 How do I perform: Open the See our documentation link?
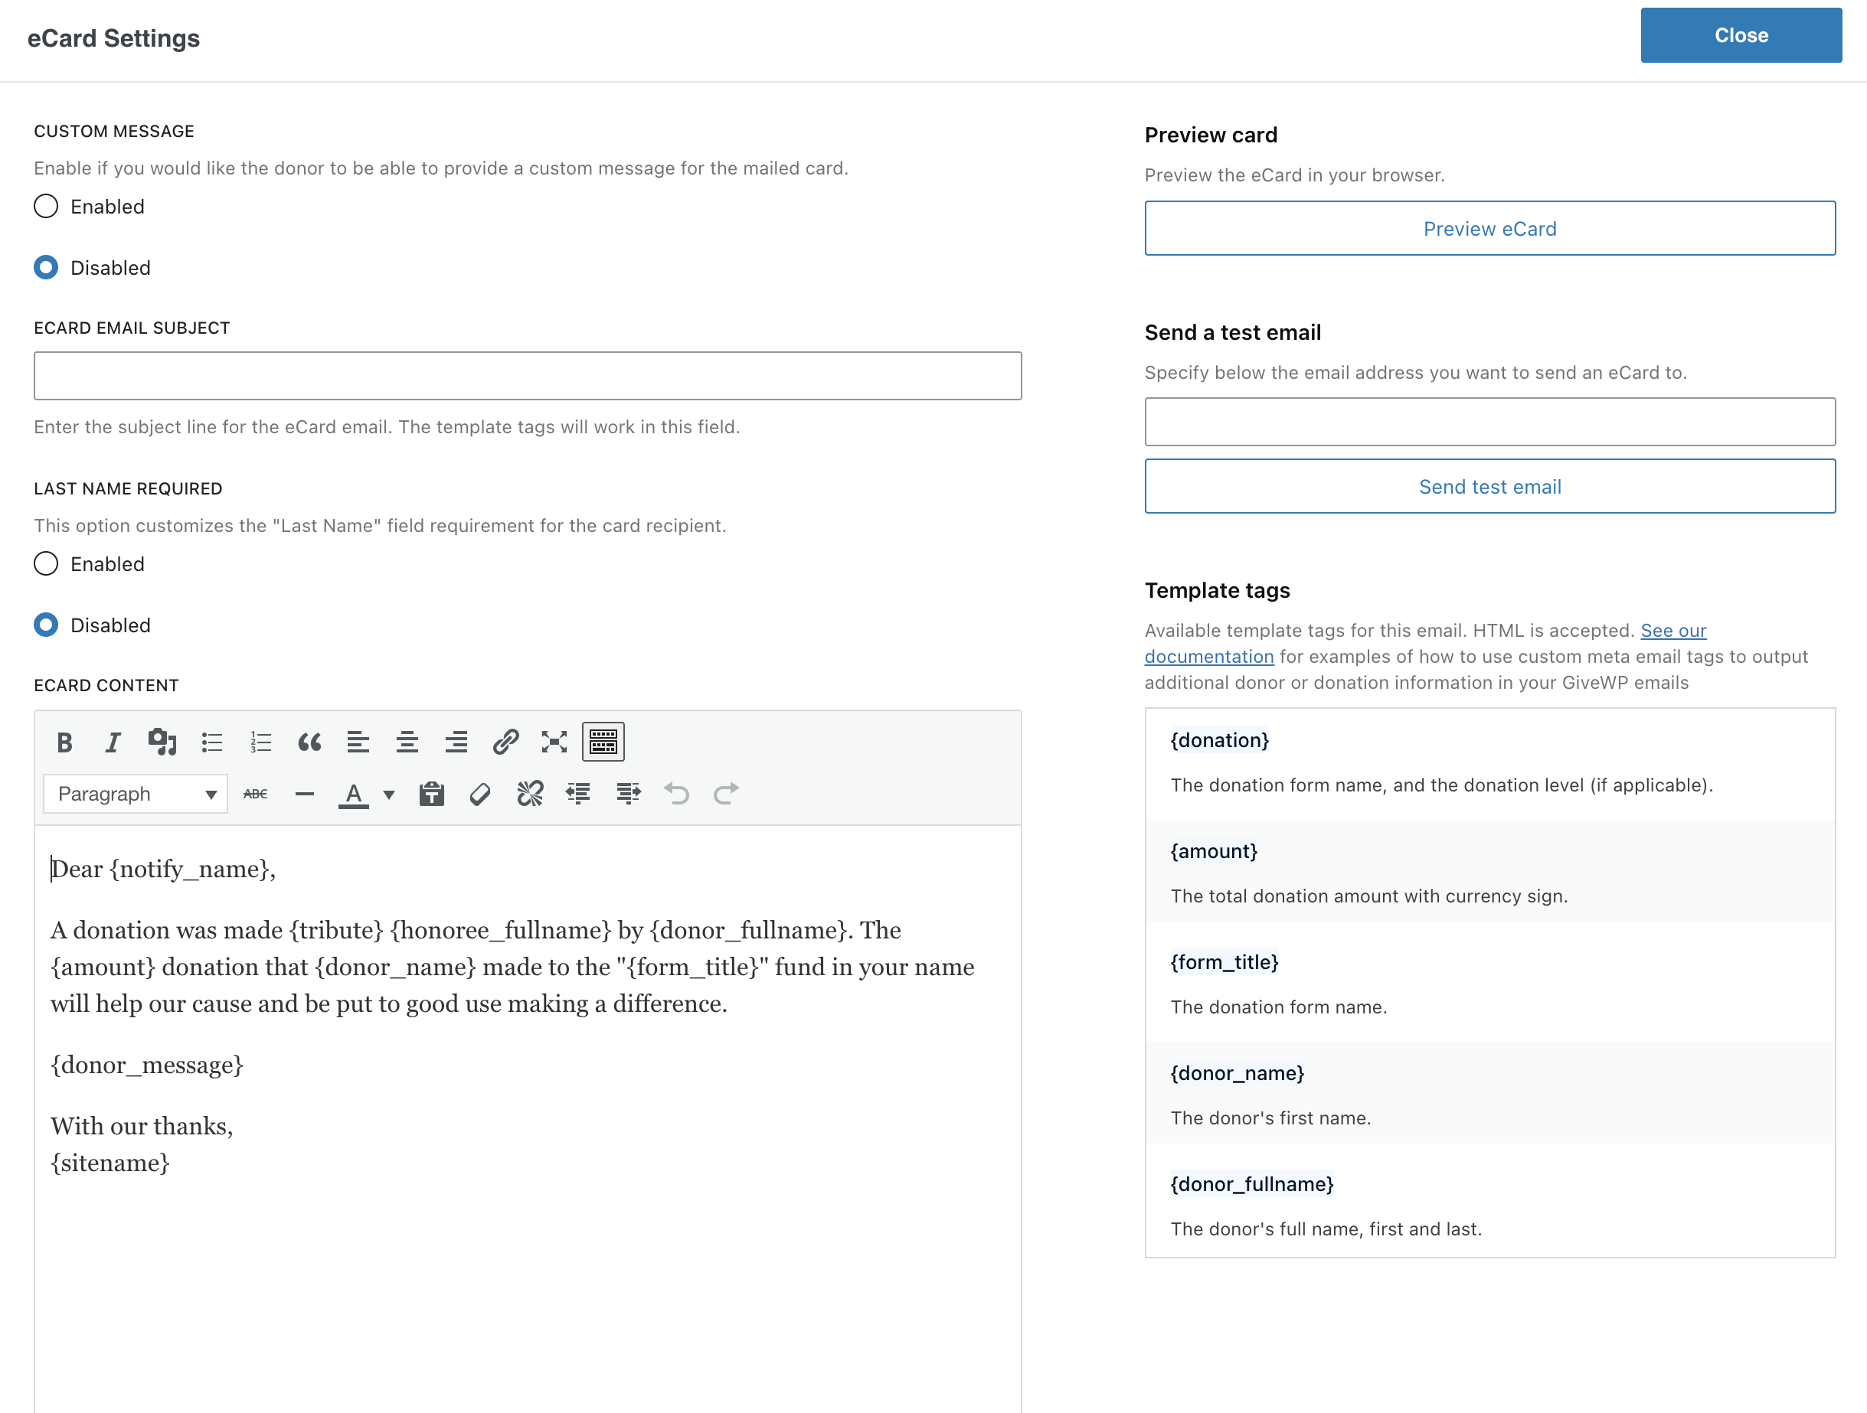pos(1673,631)
